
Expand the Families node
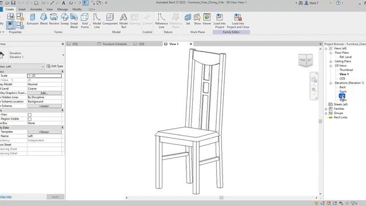[x=326, y=109]
